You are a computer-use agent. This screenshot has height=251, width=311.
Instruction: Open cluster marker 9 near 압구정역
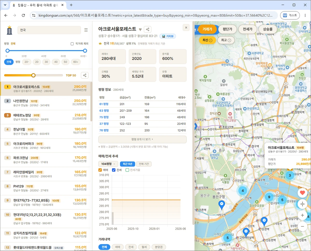pyautogui.click(x=269, y=197)
